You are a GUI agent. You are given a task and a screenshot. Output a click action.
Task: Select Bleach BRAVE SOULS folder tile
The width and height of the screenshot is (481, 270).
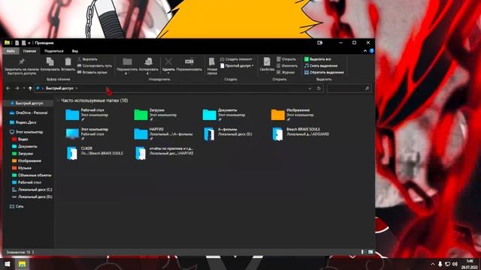[x=301, y=133]
